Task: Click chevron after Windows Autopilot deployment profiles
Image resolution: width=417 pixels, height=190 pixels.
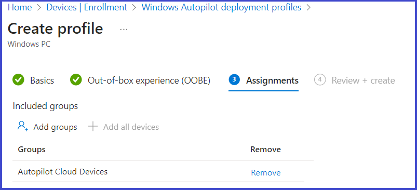Action: [308, 7]
